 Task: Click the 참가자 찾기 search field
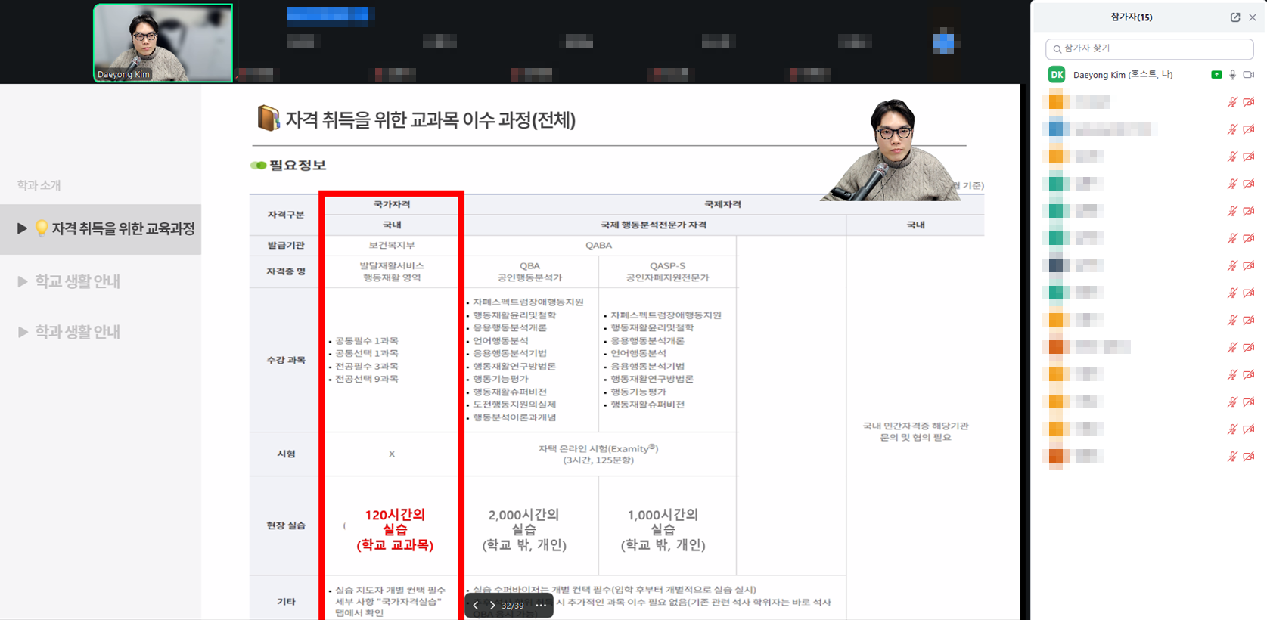pos(1150,48)
